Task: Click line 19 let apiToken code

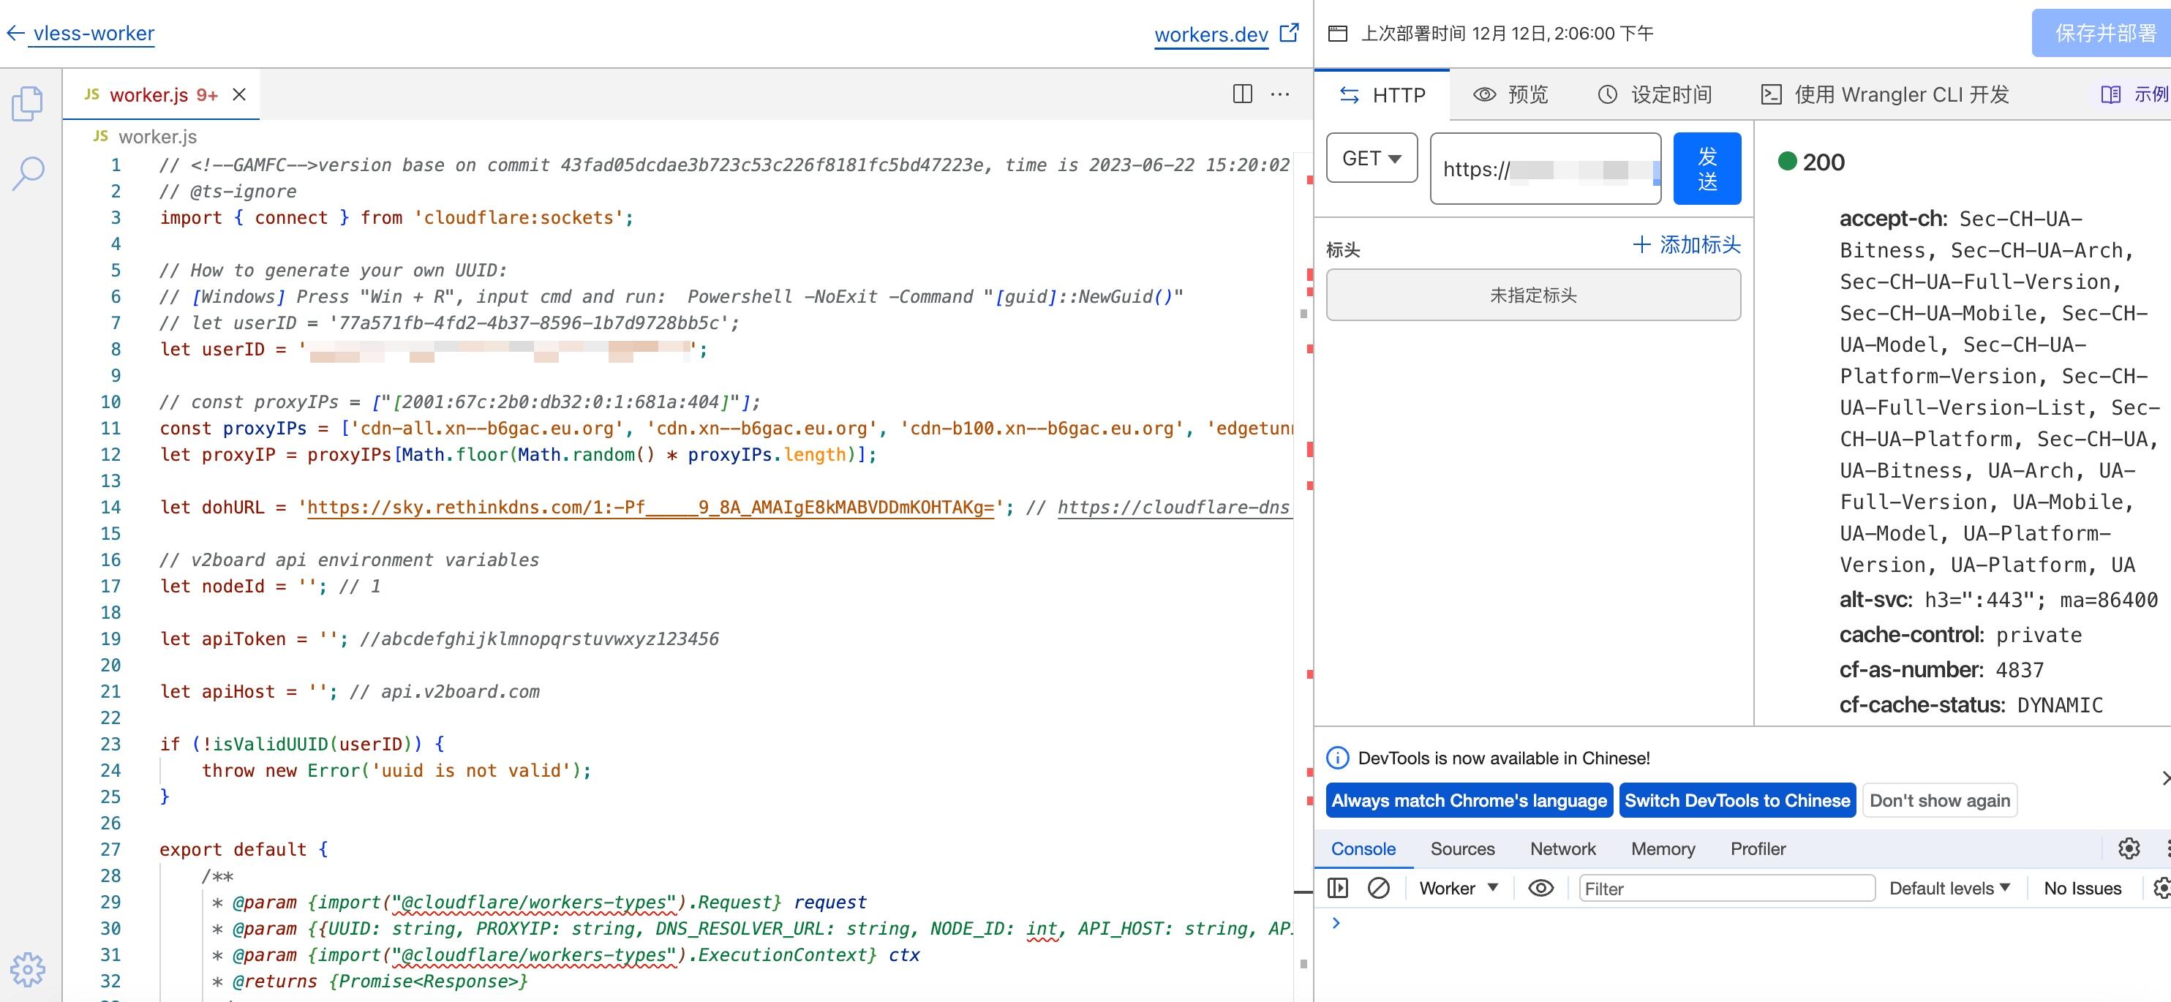Action: [439, 639]
